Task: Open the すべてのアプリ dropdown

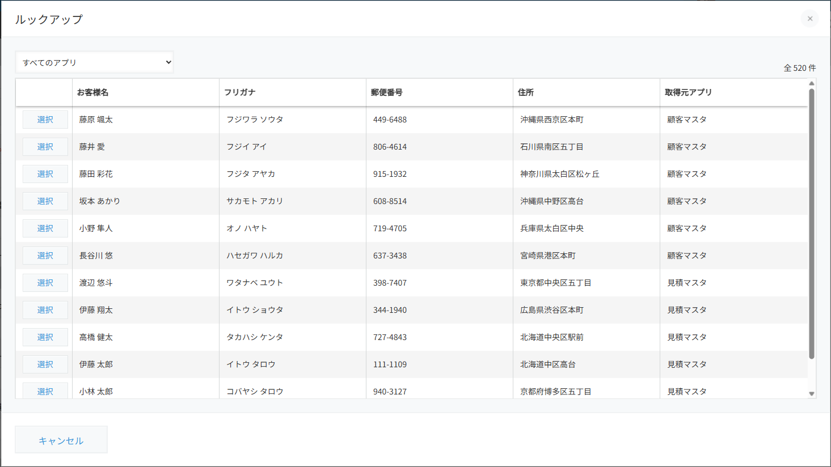Action: click(95, 62)
